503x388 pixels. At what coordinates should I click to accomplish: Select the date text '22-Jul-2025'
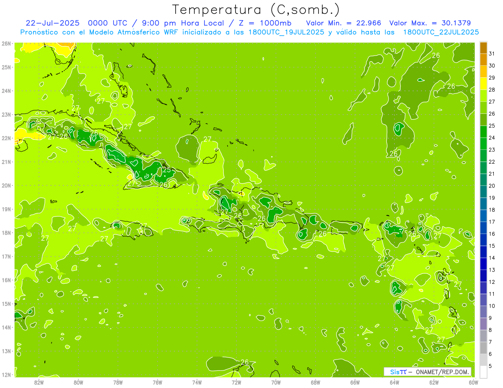tap(53, 23)
